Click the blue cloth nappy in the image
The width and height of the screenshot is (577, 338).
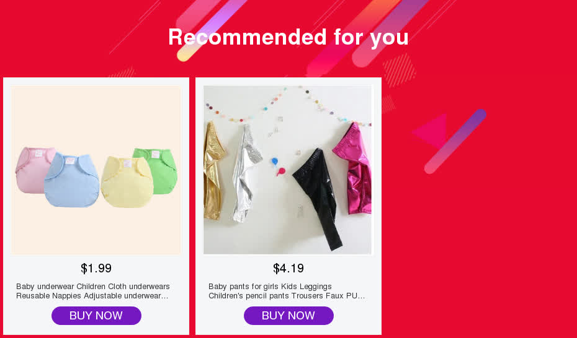tap(72, 180)
